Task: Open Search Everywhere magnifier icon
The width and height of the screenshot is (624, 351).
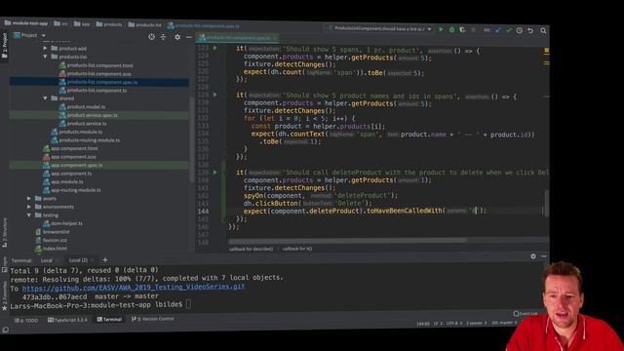Action: click(x=543, y=30)
